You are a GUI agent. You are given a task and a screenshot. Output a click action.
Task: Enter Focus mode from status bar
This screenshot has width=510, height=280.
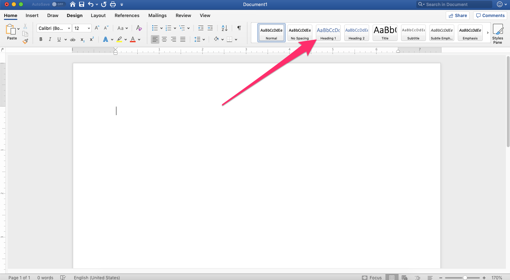[x=372, y=278]
